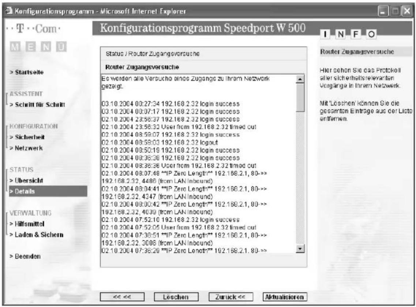Click log entry 08:04:41 IP Zero Length
Screen dimensions: 416x307
coord(184,193)
